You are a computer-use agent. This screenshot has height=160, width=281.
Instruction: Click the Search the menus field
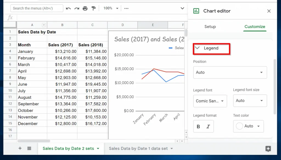tap(37, 8)
